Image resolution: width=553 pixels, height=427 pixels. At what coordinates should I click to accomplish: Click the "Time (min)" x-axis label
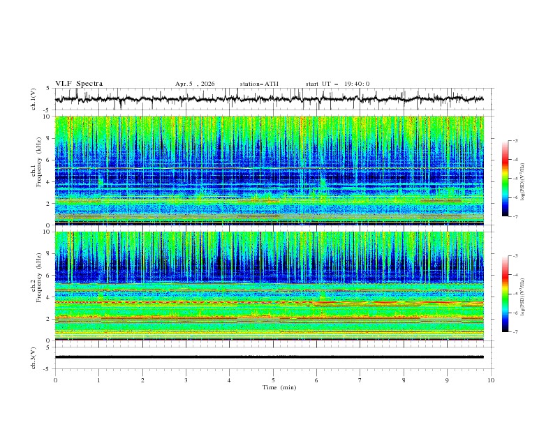coord(279,387)
